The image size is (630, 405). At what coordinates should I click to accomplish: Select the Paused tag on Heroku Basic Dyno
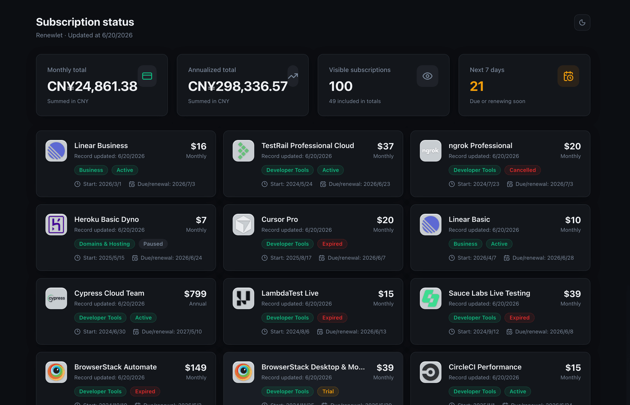click(153, 244)
